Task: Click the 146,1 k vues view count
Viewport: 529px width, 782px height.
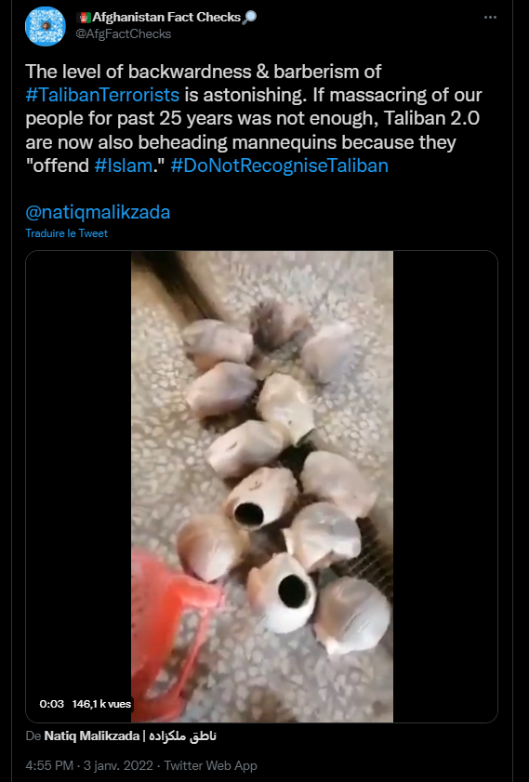Action: tap(101, 704)
